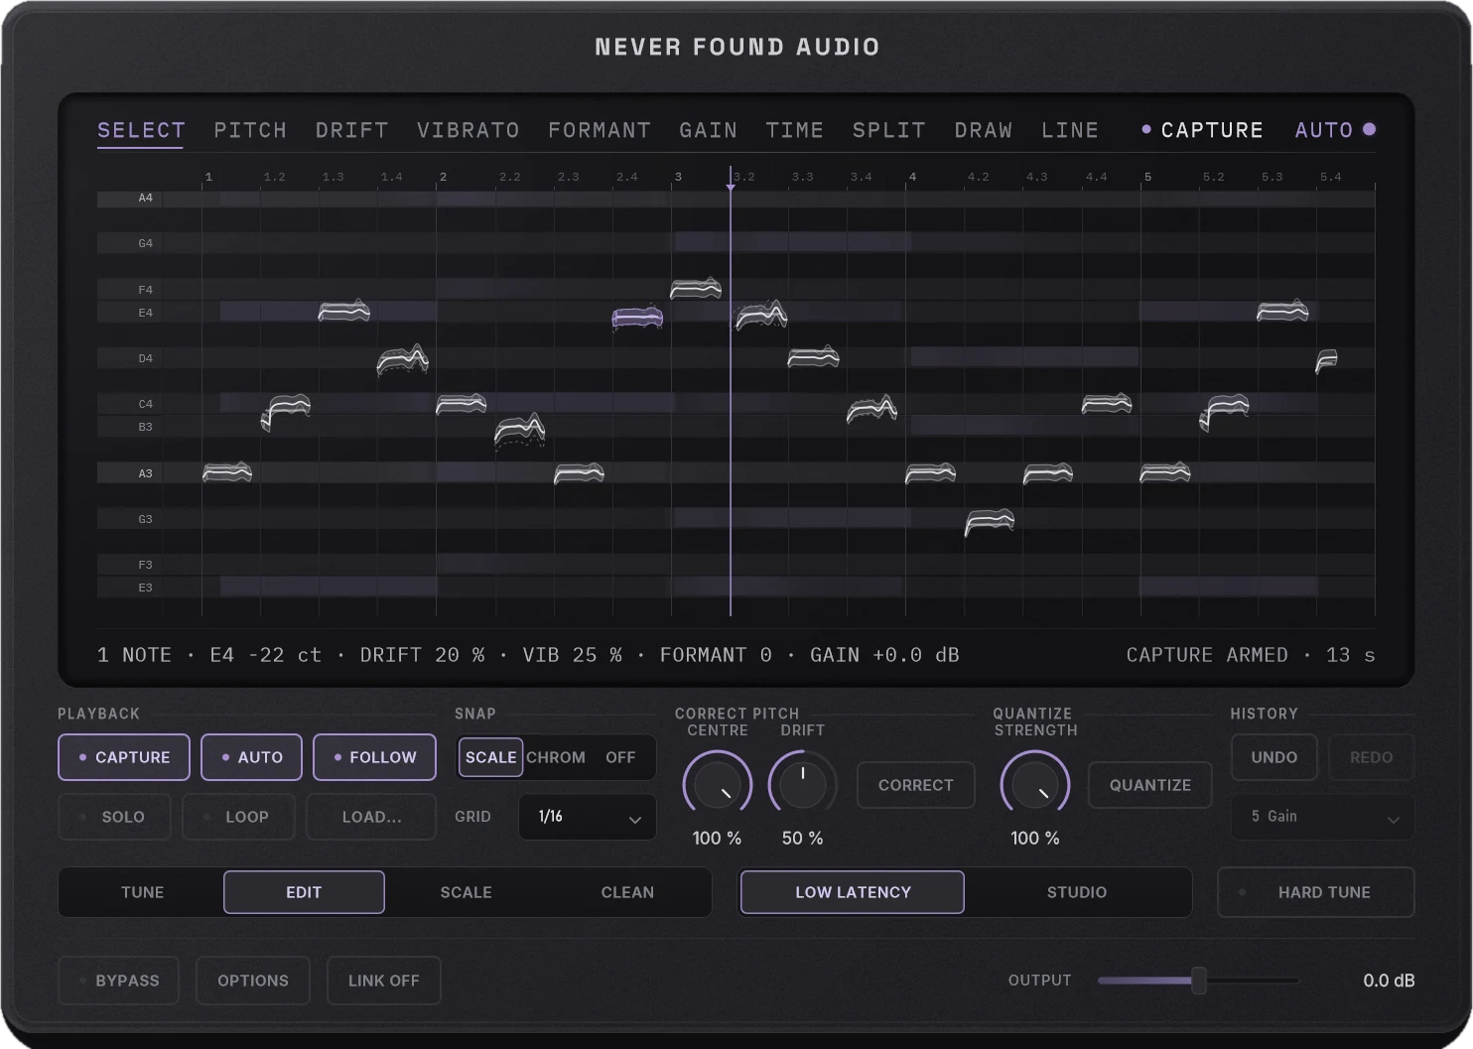The height and width of the screenshot is (1049, 1473).
Task: Click the CORRECT button
Action: [915, 785]
